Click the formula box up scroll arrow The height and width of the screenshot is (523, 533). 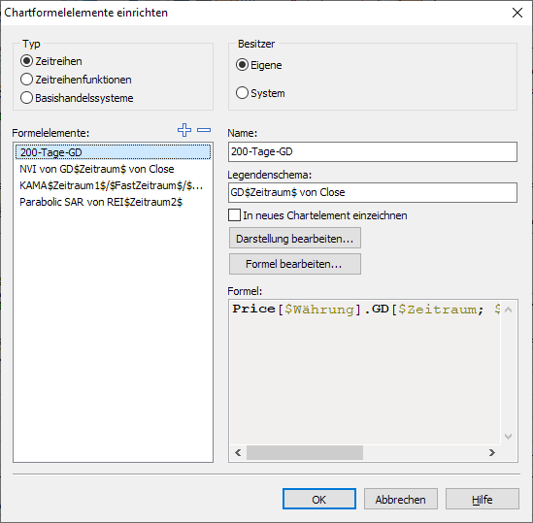508,310
